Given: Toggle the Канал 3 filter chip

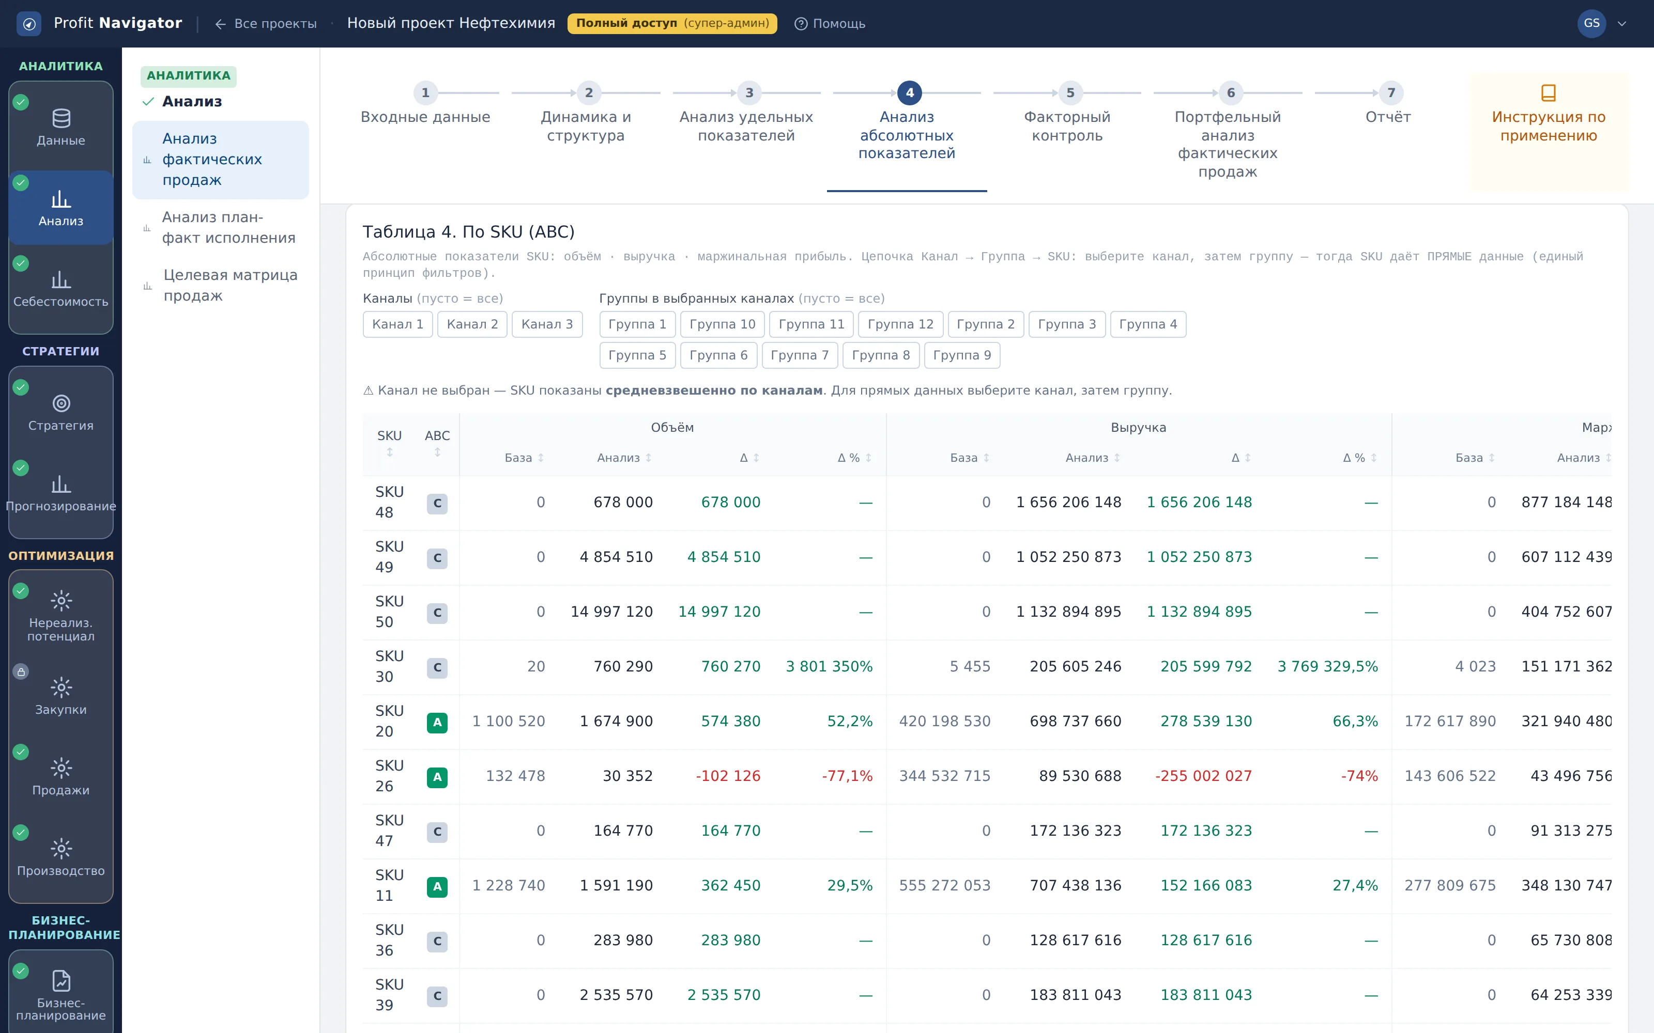Looking at the screenshot, I should point(547,324).
